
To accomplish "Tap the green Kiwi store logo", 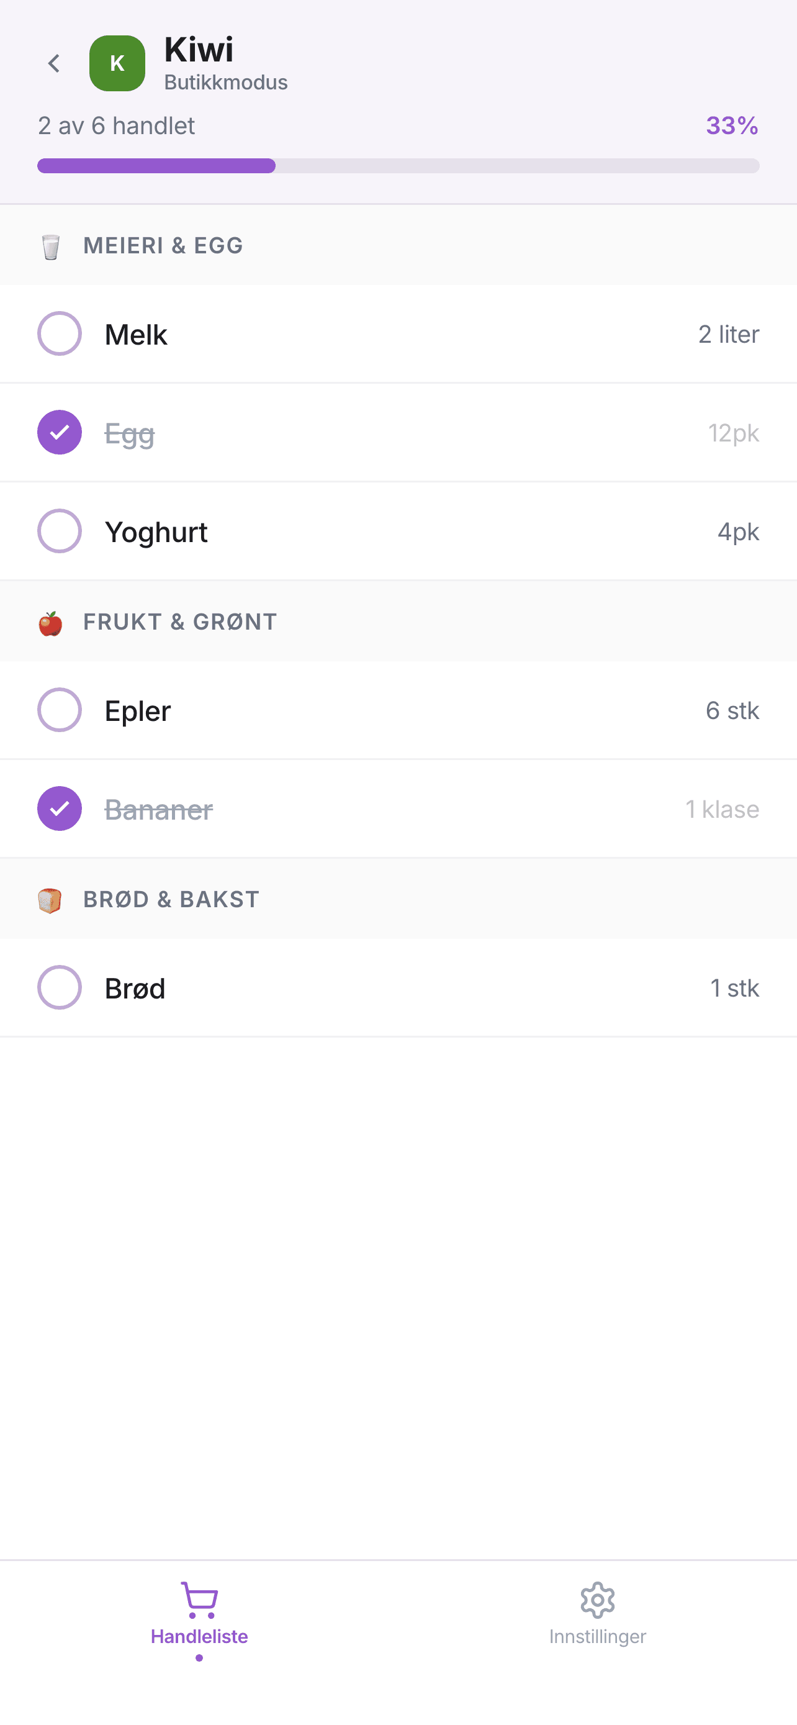I will pos(117,63).
